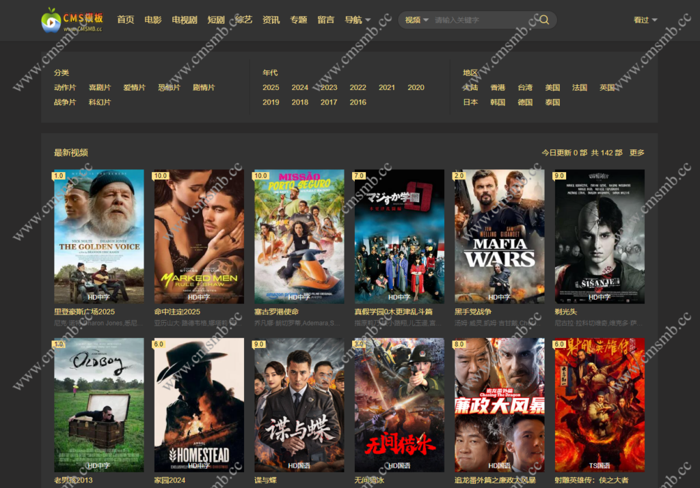This screenshot has height=488, width=700.
Task: Filter by 恐怖片 category
Action: [x=170, y=87]
